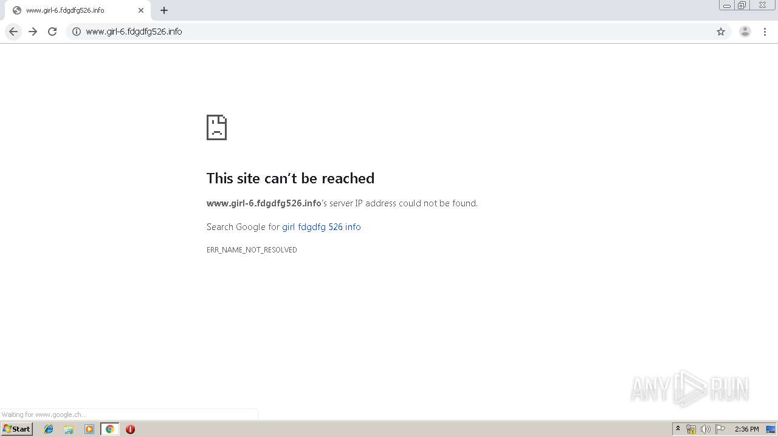Open Chrome three-dot menu
The height and width of the screenshot is (437, 778).
765,32
